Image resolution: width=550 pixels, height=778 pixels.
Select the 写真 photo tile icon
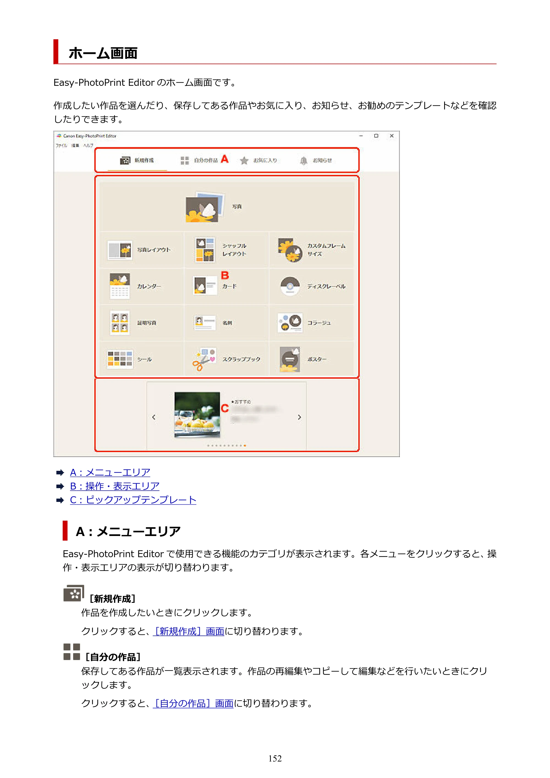tap(205, 207)
